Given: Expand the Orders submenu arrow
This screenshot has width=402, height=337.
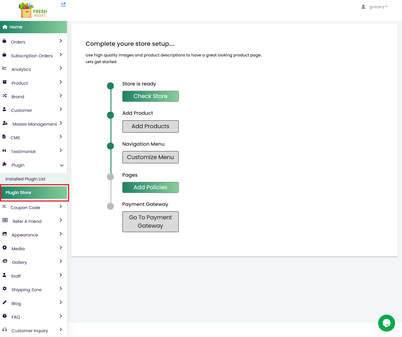Looking at the screenshot, I should pos(61,41).
